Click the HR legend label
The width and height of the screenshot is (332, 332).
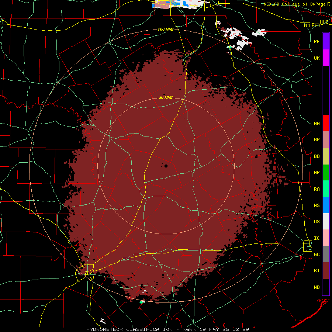[x=317, y=173]
